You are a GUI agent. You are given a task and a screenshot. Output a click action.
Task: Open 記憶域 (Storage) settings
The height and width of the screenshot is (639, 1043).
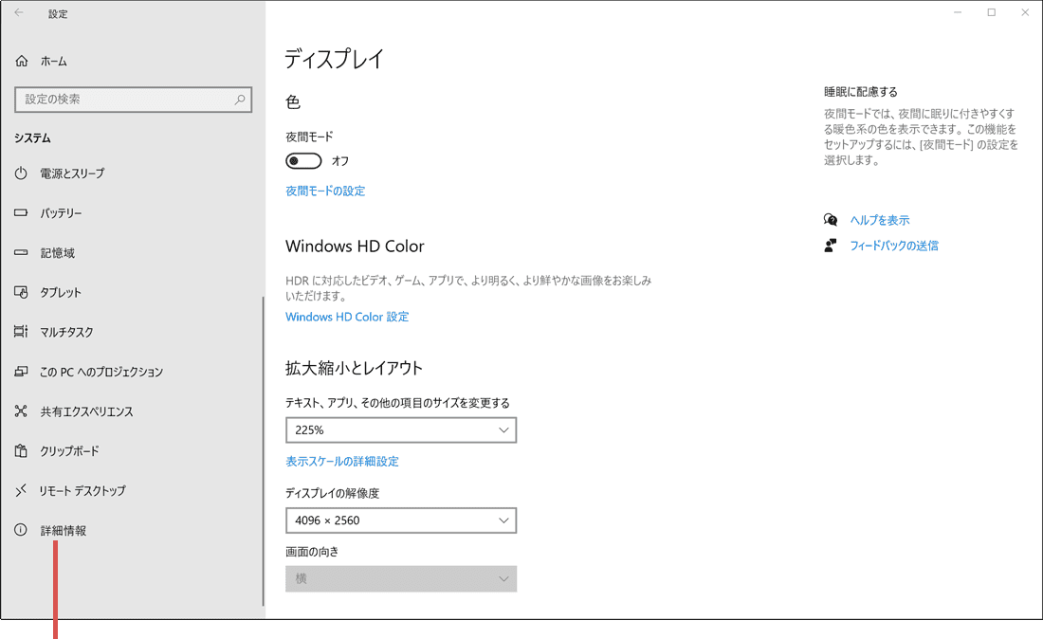coord(59,252)
